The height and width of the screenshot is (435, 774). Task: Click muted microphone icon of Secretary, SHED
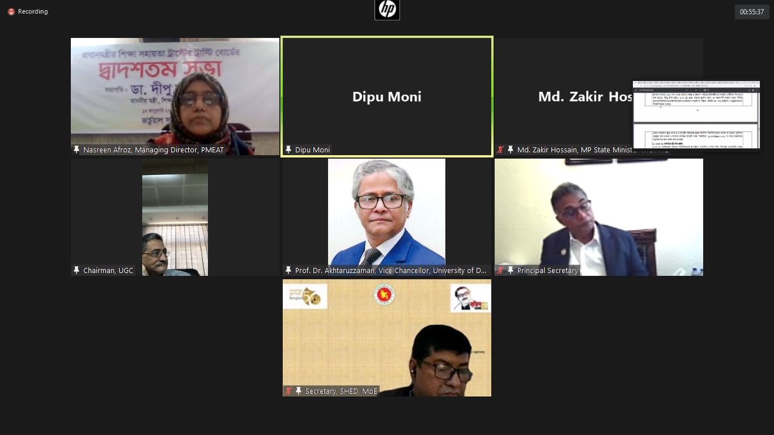click(288, 391)
